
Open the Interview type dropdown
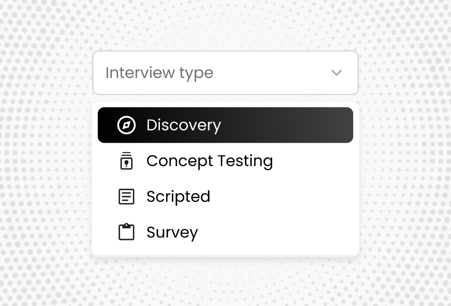click(x=225, y=73)
